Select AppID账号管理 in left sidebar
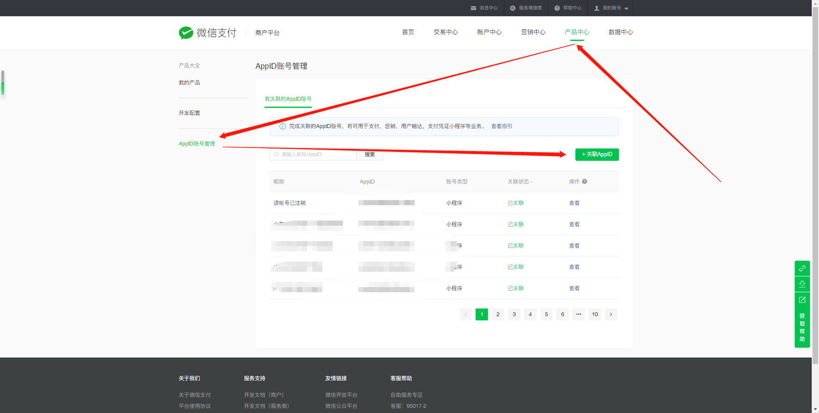 pos(197,144)
